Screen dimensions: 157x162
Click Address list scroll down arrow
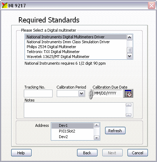pyautogui.click(x=96, y=138)
